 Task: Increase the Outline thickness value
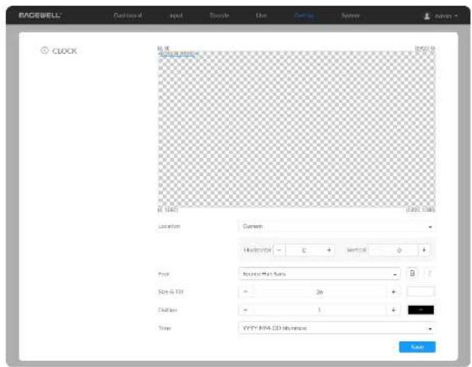(393, 310)
